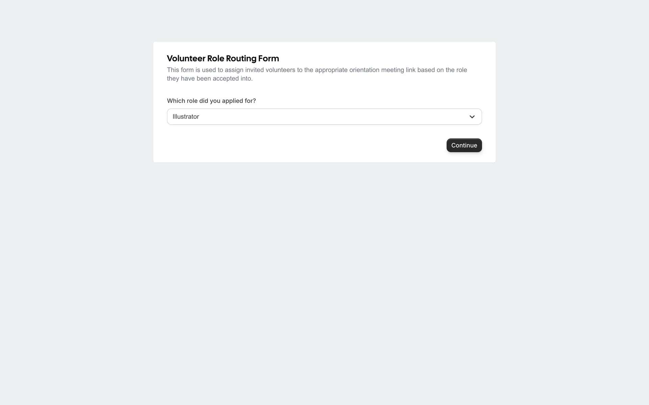
Task: Click the 'Volunteer' word in the title
Action: [186, 58]
